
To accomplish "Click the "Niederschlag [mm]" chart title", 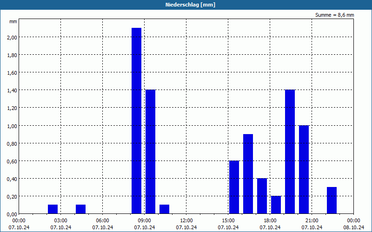I will click(x=190, y=5).
